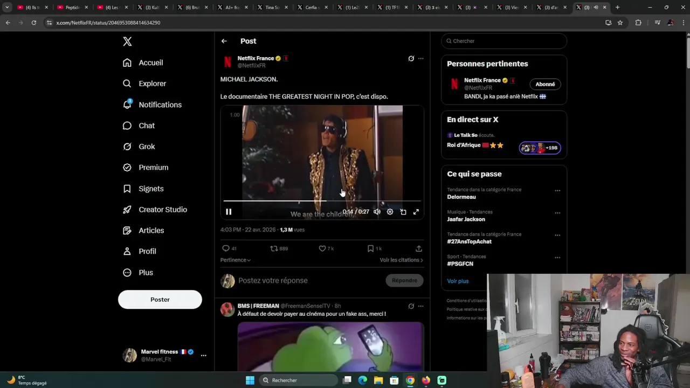Screen dimensions: 690x388
Task: Click Voir plus under trends
Action: [x=458, y=281]
